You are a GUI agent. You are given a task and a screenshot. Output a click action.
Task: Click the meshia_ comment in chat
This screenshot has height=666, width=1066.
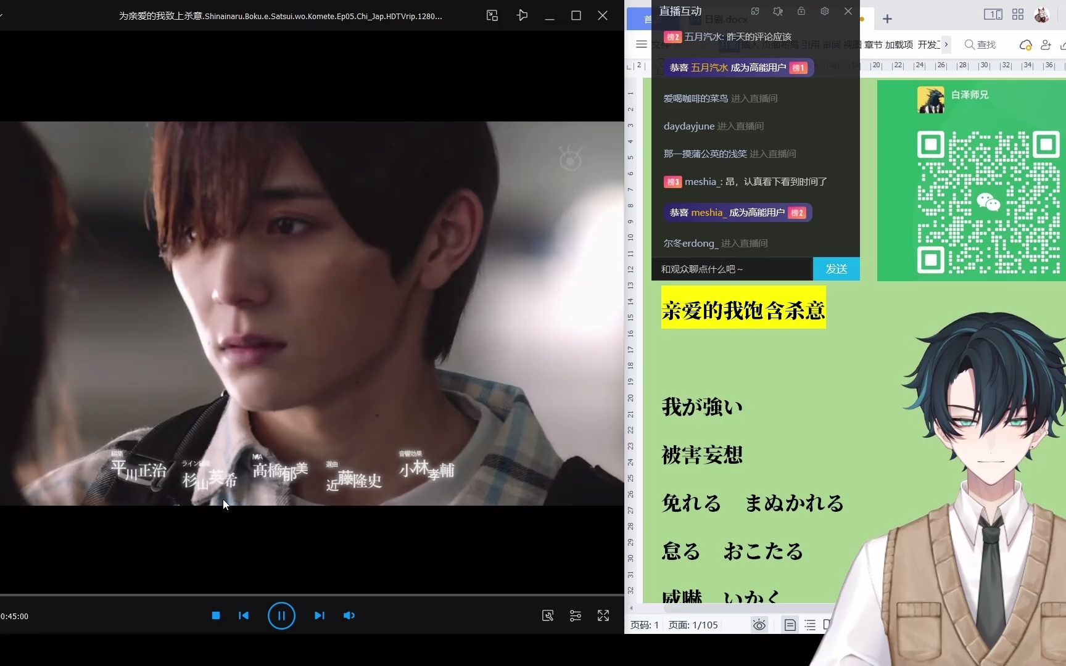(745, 181)
